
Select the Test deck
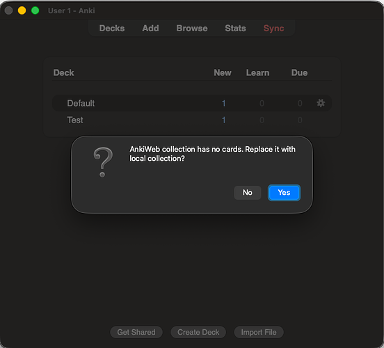pyautogui.click(x=75, y=120)
